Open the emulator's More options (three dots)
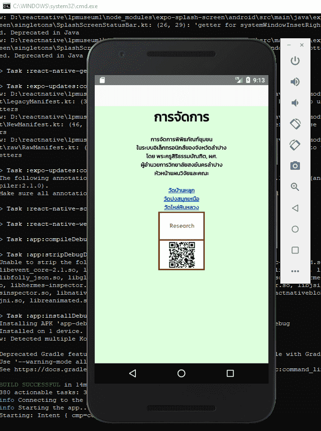Screen dimensions: 321x431 pyautogui.click(x=295, y=271)
